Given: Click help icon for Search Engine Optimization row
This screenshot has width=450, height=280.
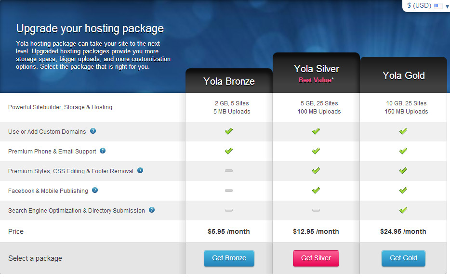Looking at the screenshot, I should (152, 210).
